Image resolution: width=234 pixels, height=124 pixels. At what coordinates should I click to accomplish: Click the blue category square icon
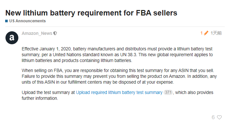tap(6, 21)
